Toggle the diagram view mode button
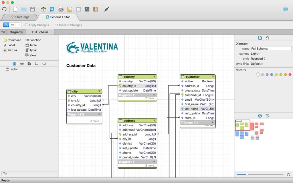Screen dimensions: 293x183 pyautogui.click(x=6, y=25)
